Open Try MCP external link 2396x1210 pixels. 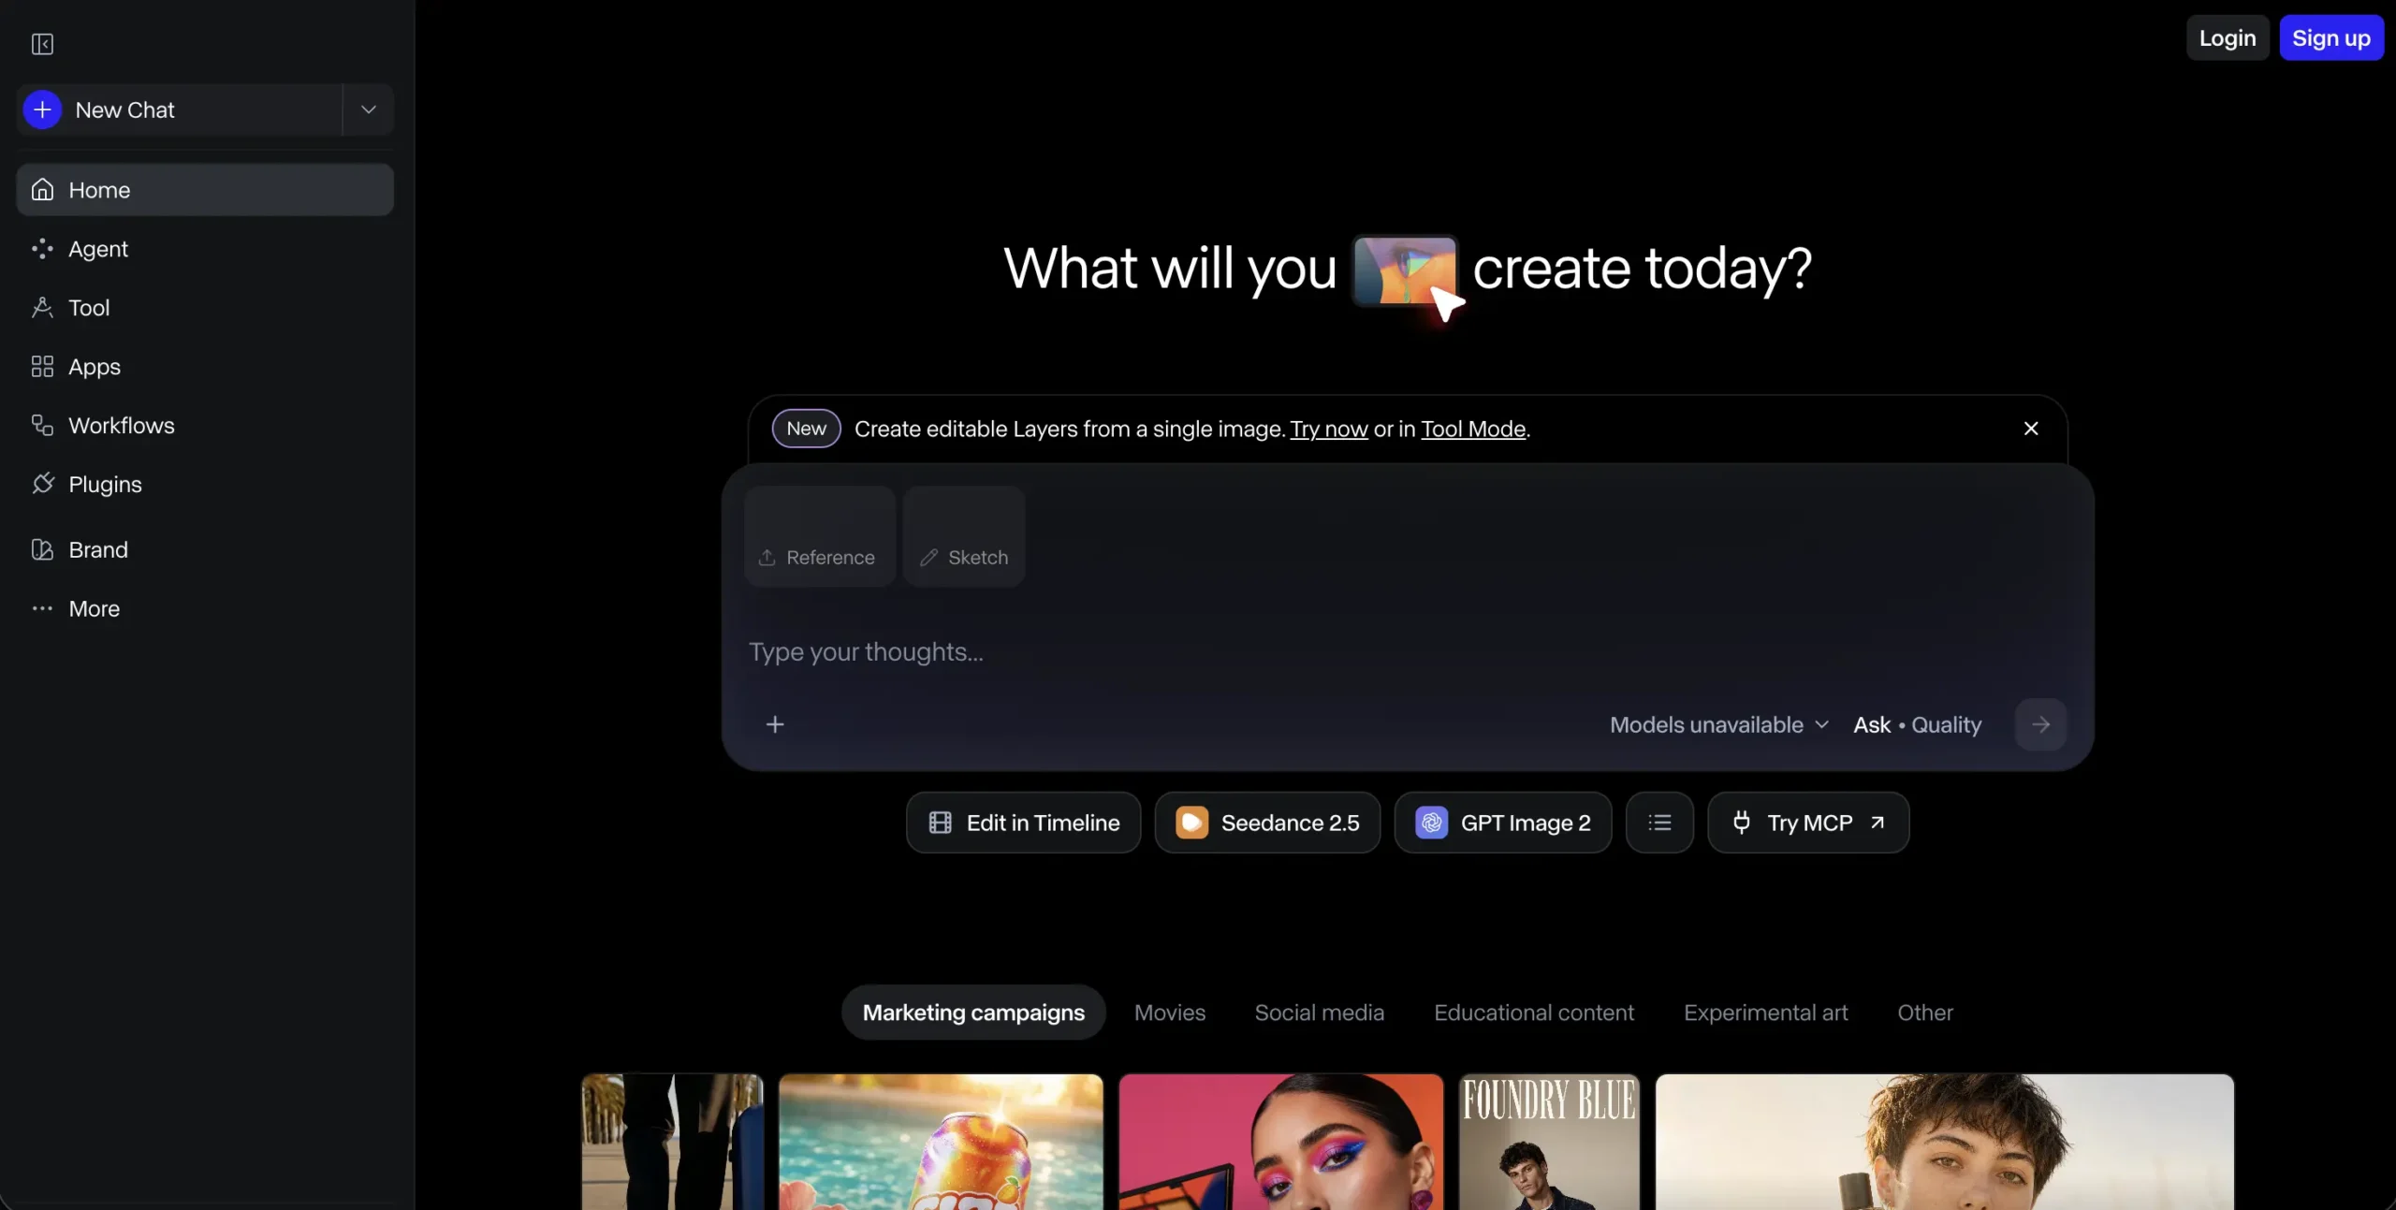[1808, 824]
